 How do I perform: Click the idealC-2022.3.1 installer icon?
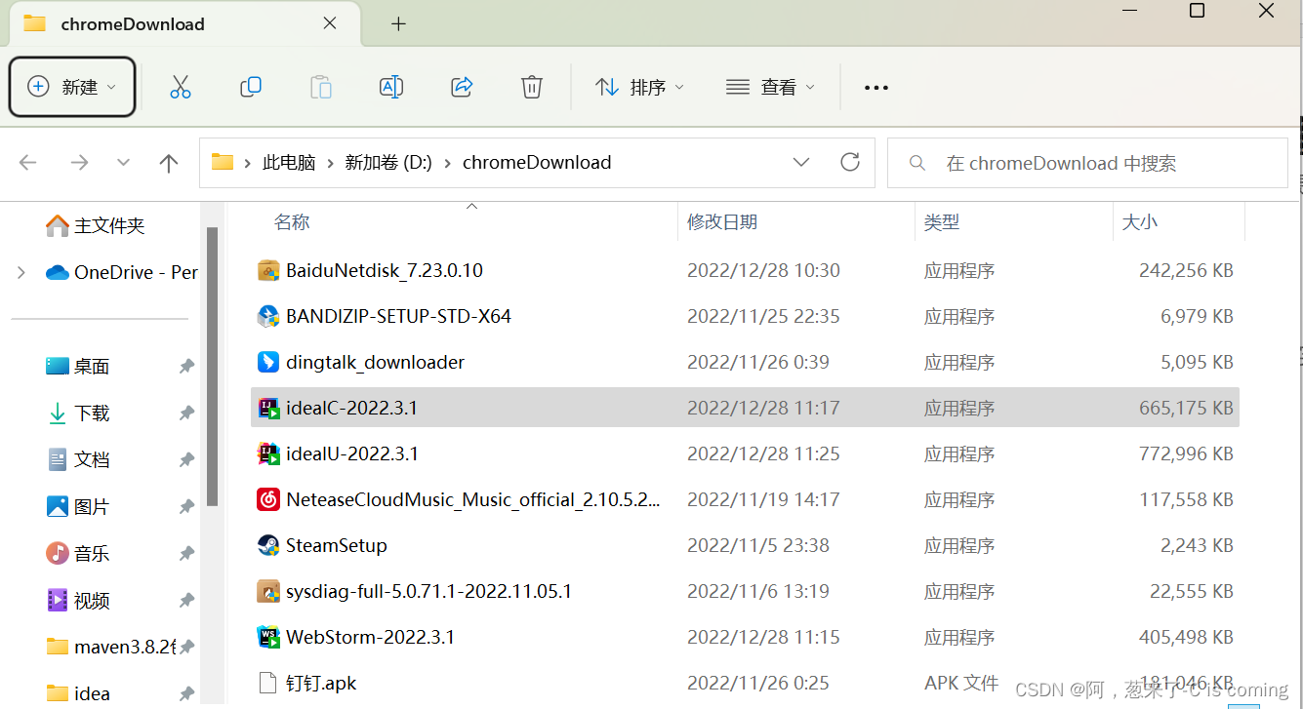tap(268, 408)
